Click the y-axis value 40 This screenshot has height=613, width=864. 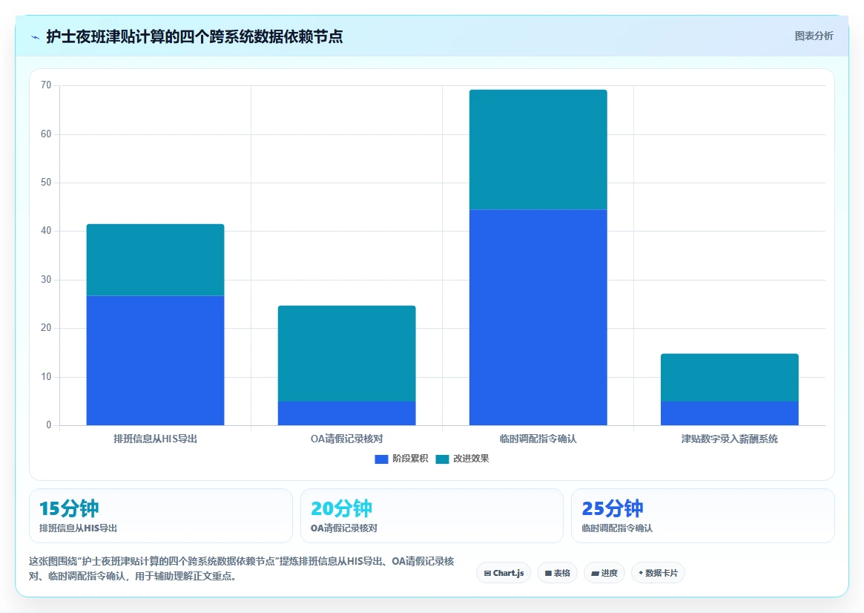(x=46, y=231)
